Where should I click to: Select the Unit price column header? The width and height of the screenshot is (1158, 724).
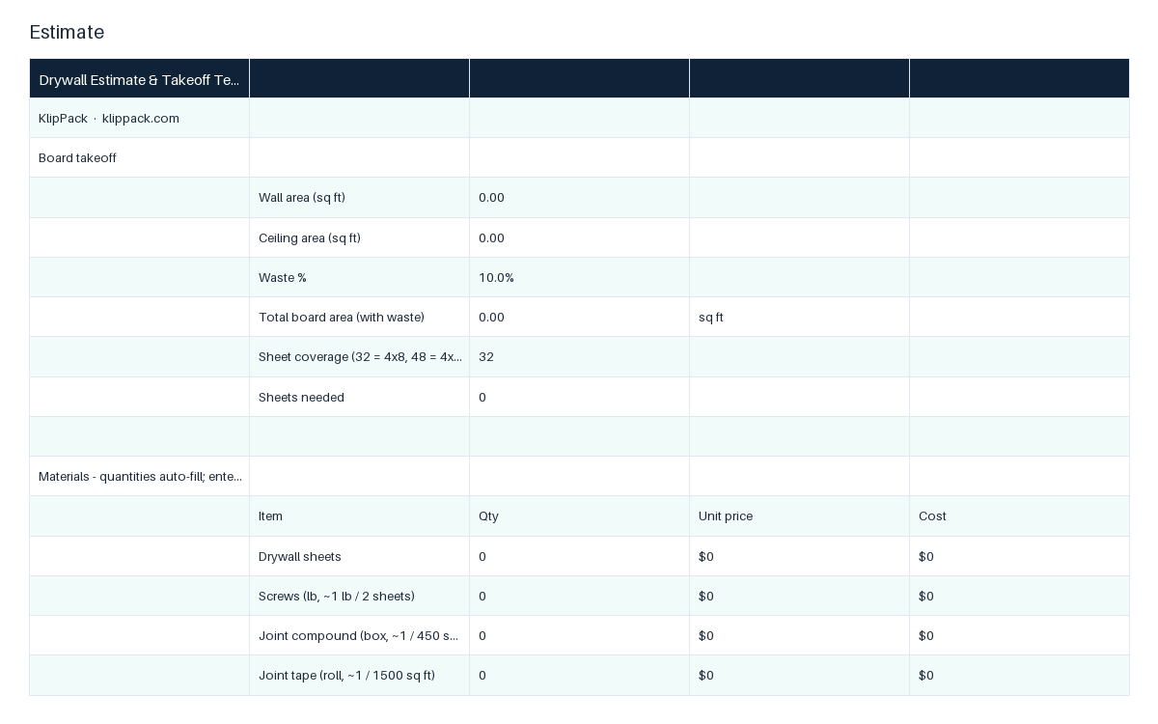pos(800,515)
